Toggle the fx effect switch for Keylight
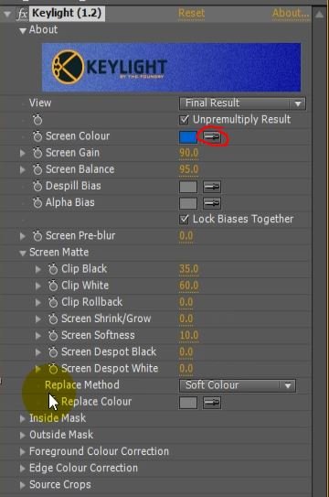 click(22, 14)
